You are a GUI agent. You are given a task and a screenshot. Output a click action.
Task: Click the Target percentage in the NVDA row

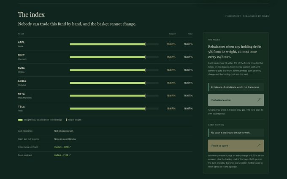171,70
